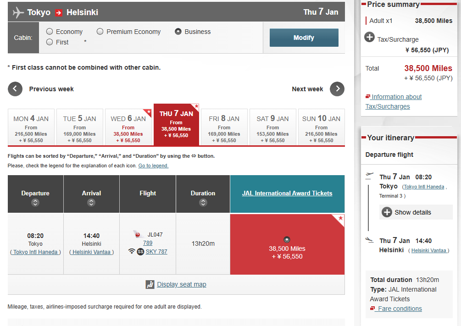Choose the MON 4 JAN date tab
The image size is (461, 326).
(31, 127)
